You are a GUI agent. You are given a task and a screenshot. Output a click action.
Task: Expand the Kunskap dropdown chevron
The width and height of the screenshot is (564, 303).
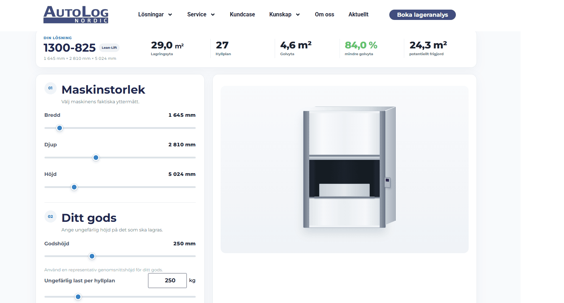coord(298,15)
